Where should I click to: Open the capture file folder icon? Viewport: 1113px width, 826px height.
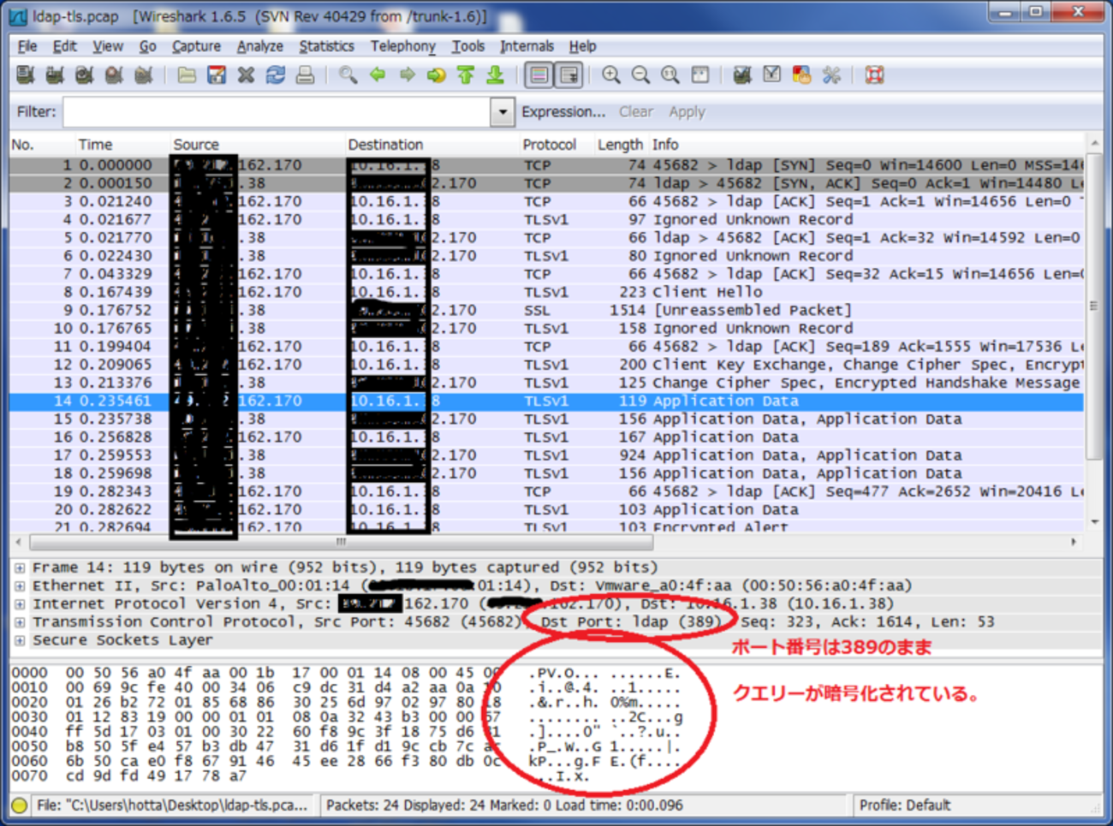(x=187, y=75)
